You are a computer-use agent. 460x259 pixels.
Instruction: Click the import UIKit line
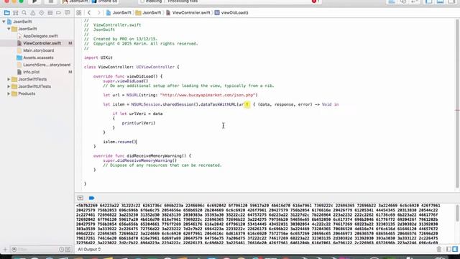[x=98, y=58]
